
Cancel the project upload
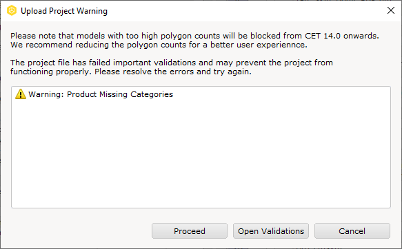352,231
